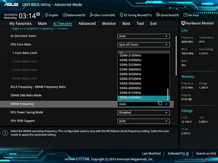Open the date and time settings gear
The height and width of the screenshot is (163, 218).
(x=38, y=14)
